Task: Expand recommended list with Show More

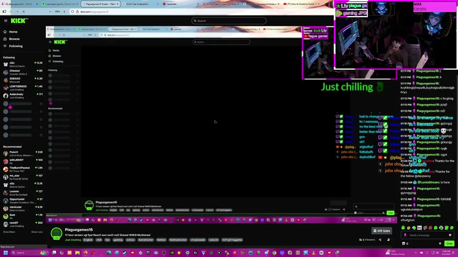Action: [9, 232]
